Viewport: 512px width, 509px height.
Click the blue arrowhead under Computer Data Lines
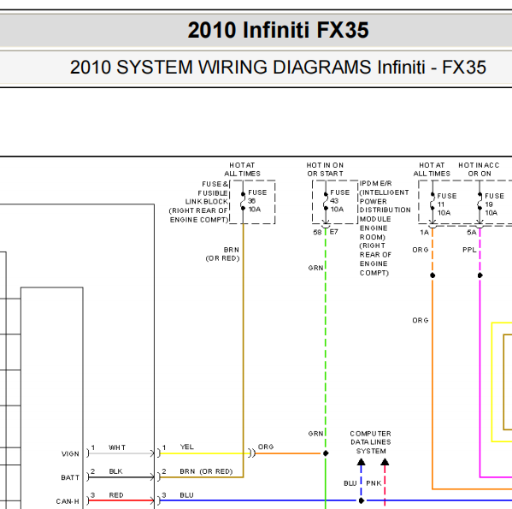[x=362, y=462]
